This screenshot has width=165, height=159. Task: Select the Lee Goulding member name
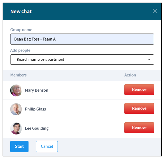coord(37,128)
